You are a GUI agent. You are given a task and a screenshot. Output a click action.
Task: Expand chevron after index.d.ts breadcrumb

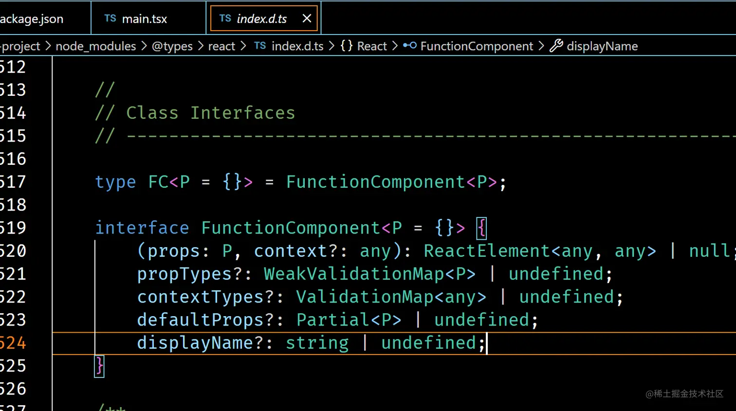pos(332,46)
